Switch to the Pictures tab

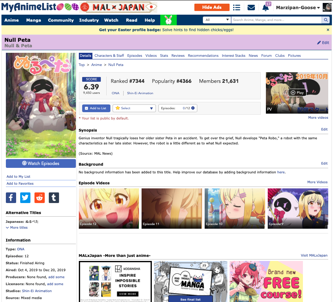pos(294,56)
